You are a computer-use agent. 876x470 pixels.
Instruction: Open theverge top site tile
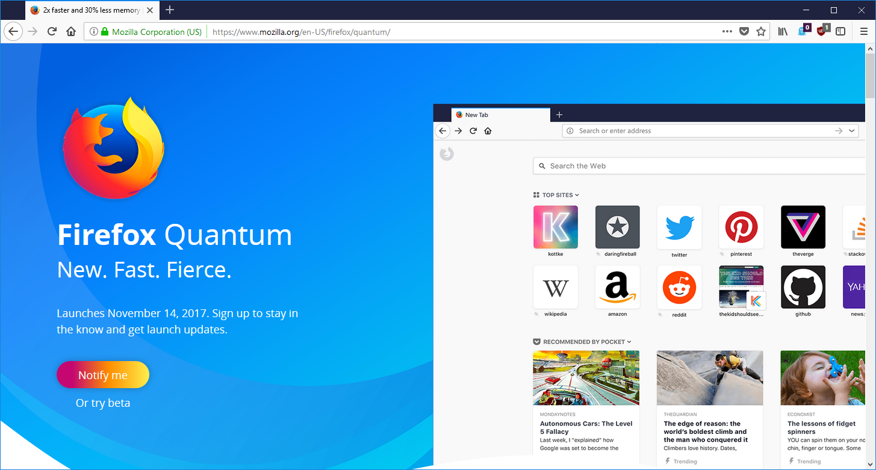803,227
